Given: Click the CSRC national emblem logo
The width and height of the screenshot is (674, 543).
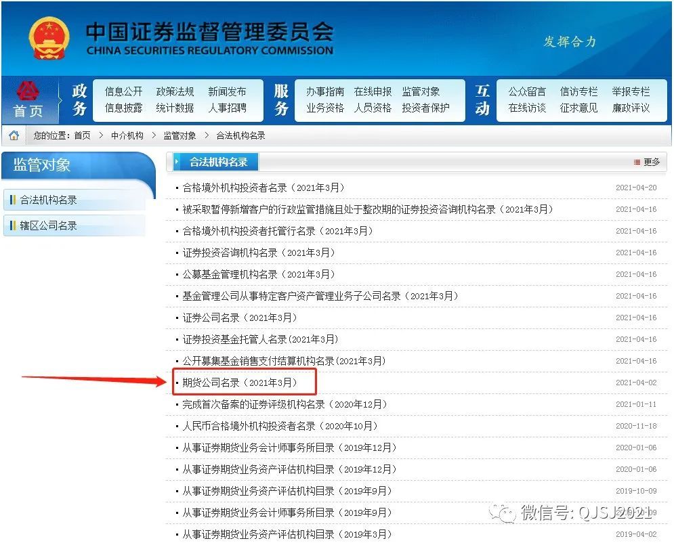Looking at the screenshot, I should pos(49,38).
